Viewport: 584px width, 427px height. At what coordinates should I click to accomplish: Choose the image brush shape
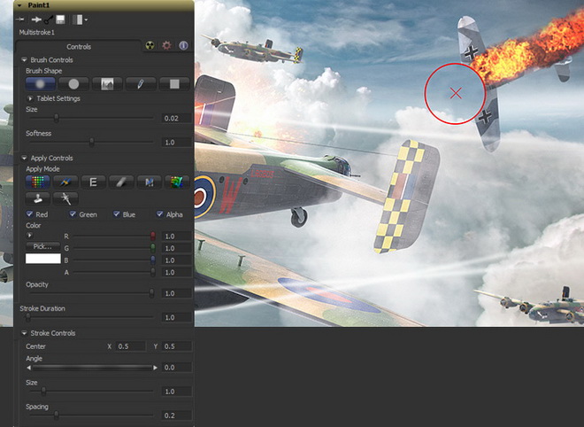click(107, 84)
